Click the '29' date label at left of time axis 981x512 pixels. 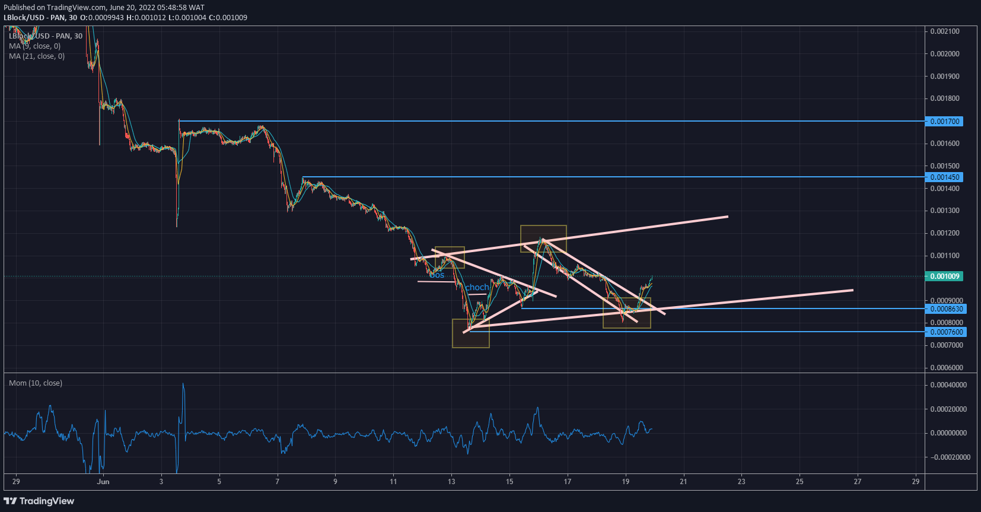coord(16,481)
